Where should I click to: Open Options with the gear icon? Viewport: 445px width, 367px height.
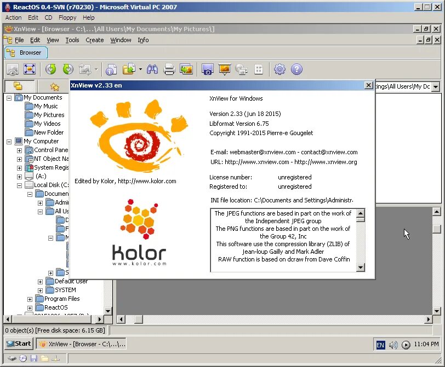(279, 69)
